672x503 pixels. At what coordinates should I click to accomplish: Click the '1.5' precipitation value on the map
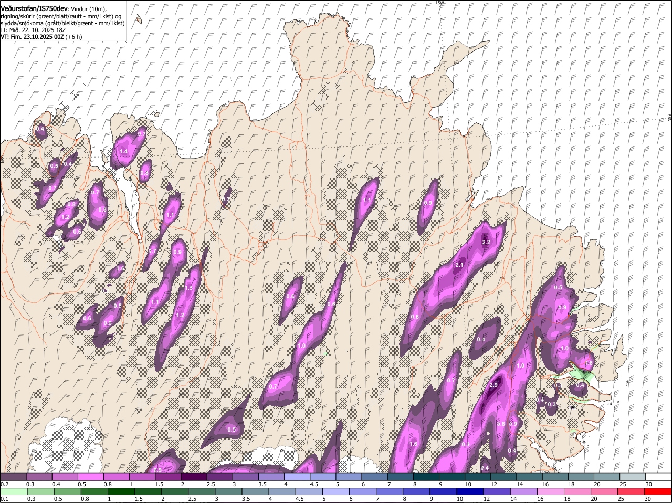[189, 288]
